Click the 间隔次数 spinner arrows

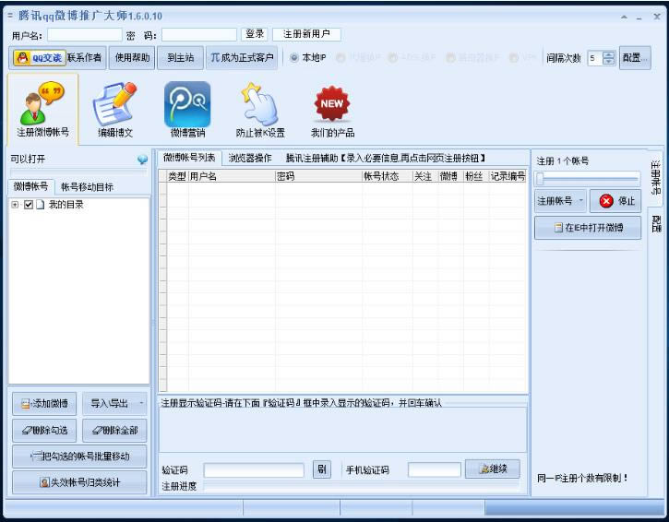[x=609, y=57]
